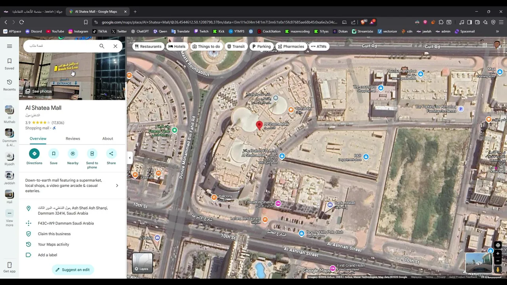
Task: Open the ChatGPT bookmark
Action: point(140,31)
